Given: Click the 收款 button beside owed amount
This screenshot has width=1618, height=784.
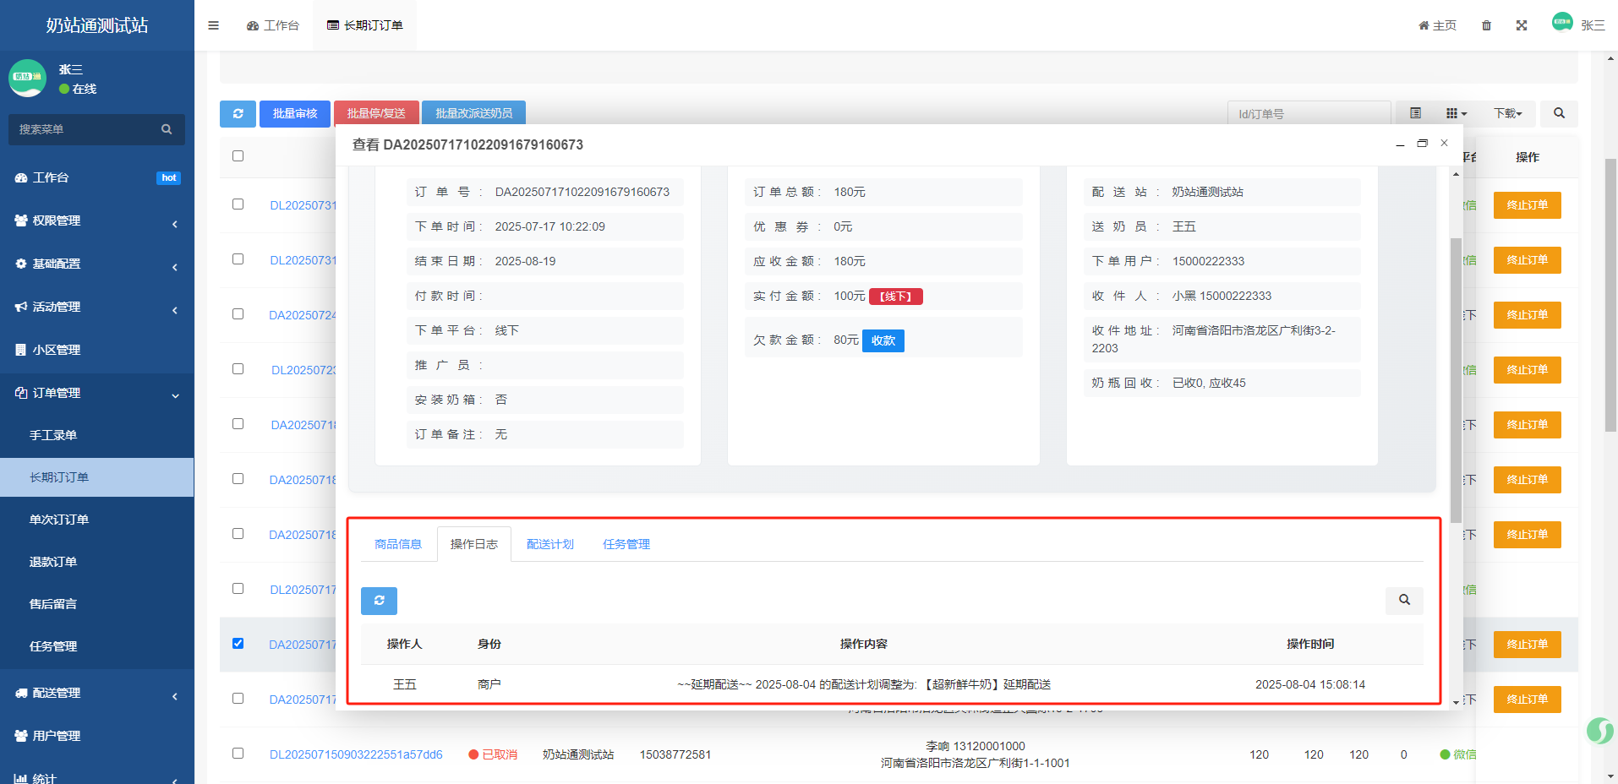Looking at the screenshot, I should (x=883, y=340).
